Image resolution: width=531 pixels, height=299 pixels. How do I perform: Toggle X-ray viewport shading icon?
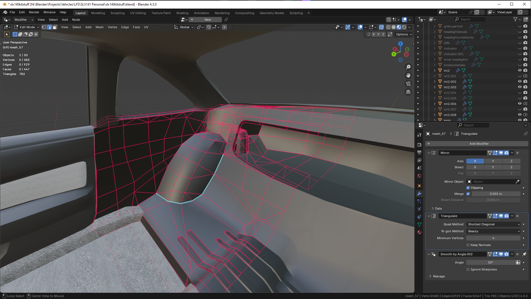pyautogui.click(x=381, y=27)
